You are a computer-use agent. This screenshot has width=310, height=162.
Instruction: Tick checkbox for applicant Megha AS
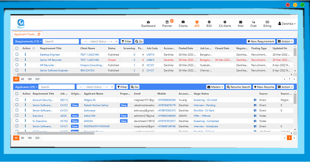pos(17,100)
